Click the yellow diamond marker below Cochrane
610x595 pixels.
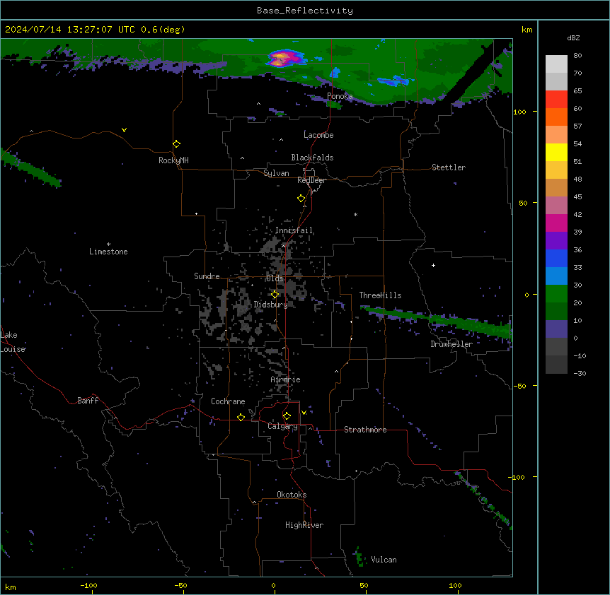click(241, 417)
